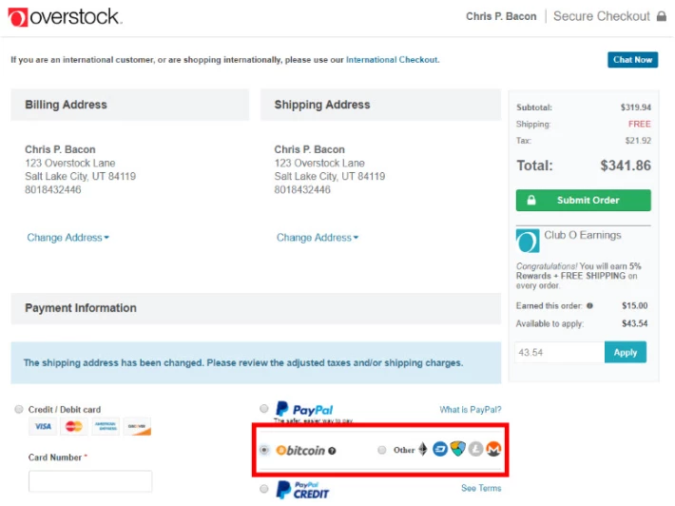The height and width of the screenshot is (506, 675).
Task: Click the Overstock logo
Action: coord(66,17)
